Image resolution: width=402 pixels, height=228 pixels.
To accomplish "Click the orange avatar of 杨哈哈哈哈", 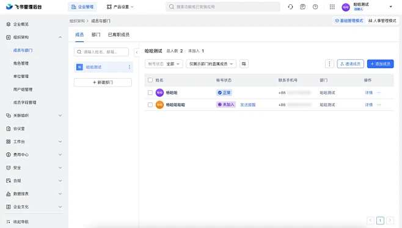I will point(159,105).
